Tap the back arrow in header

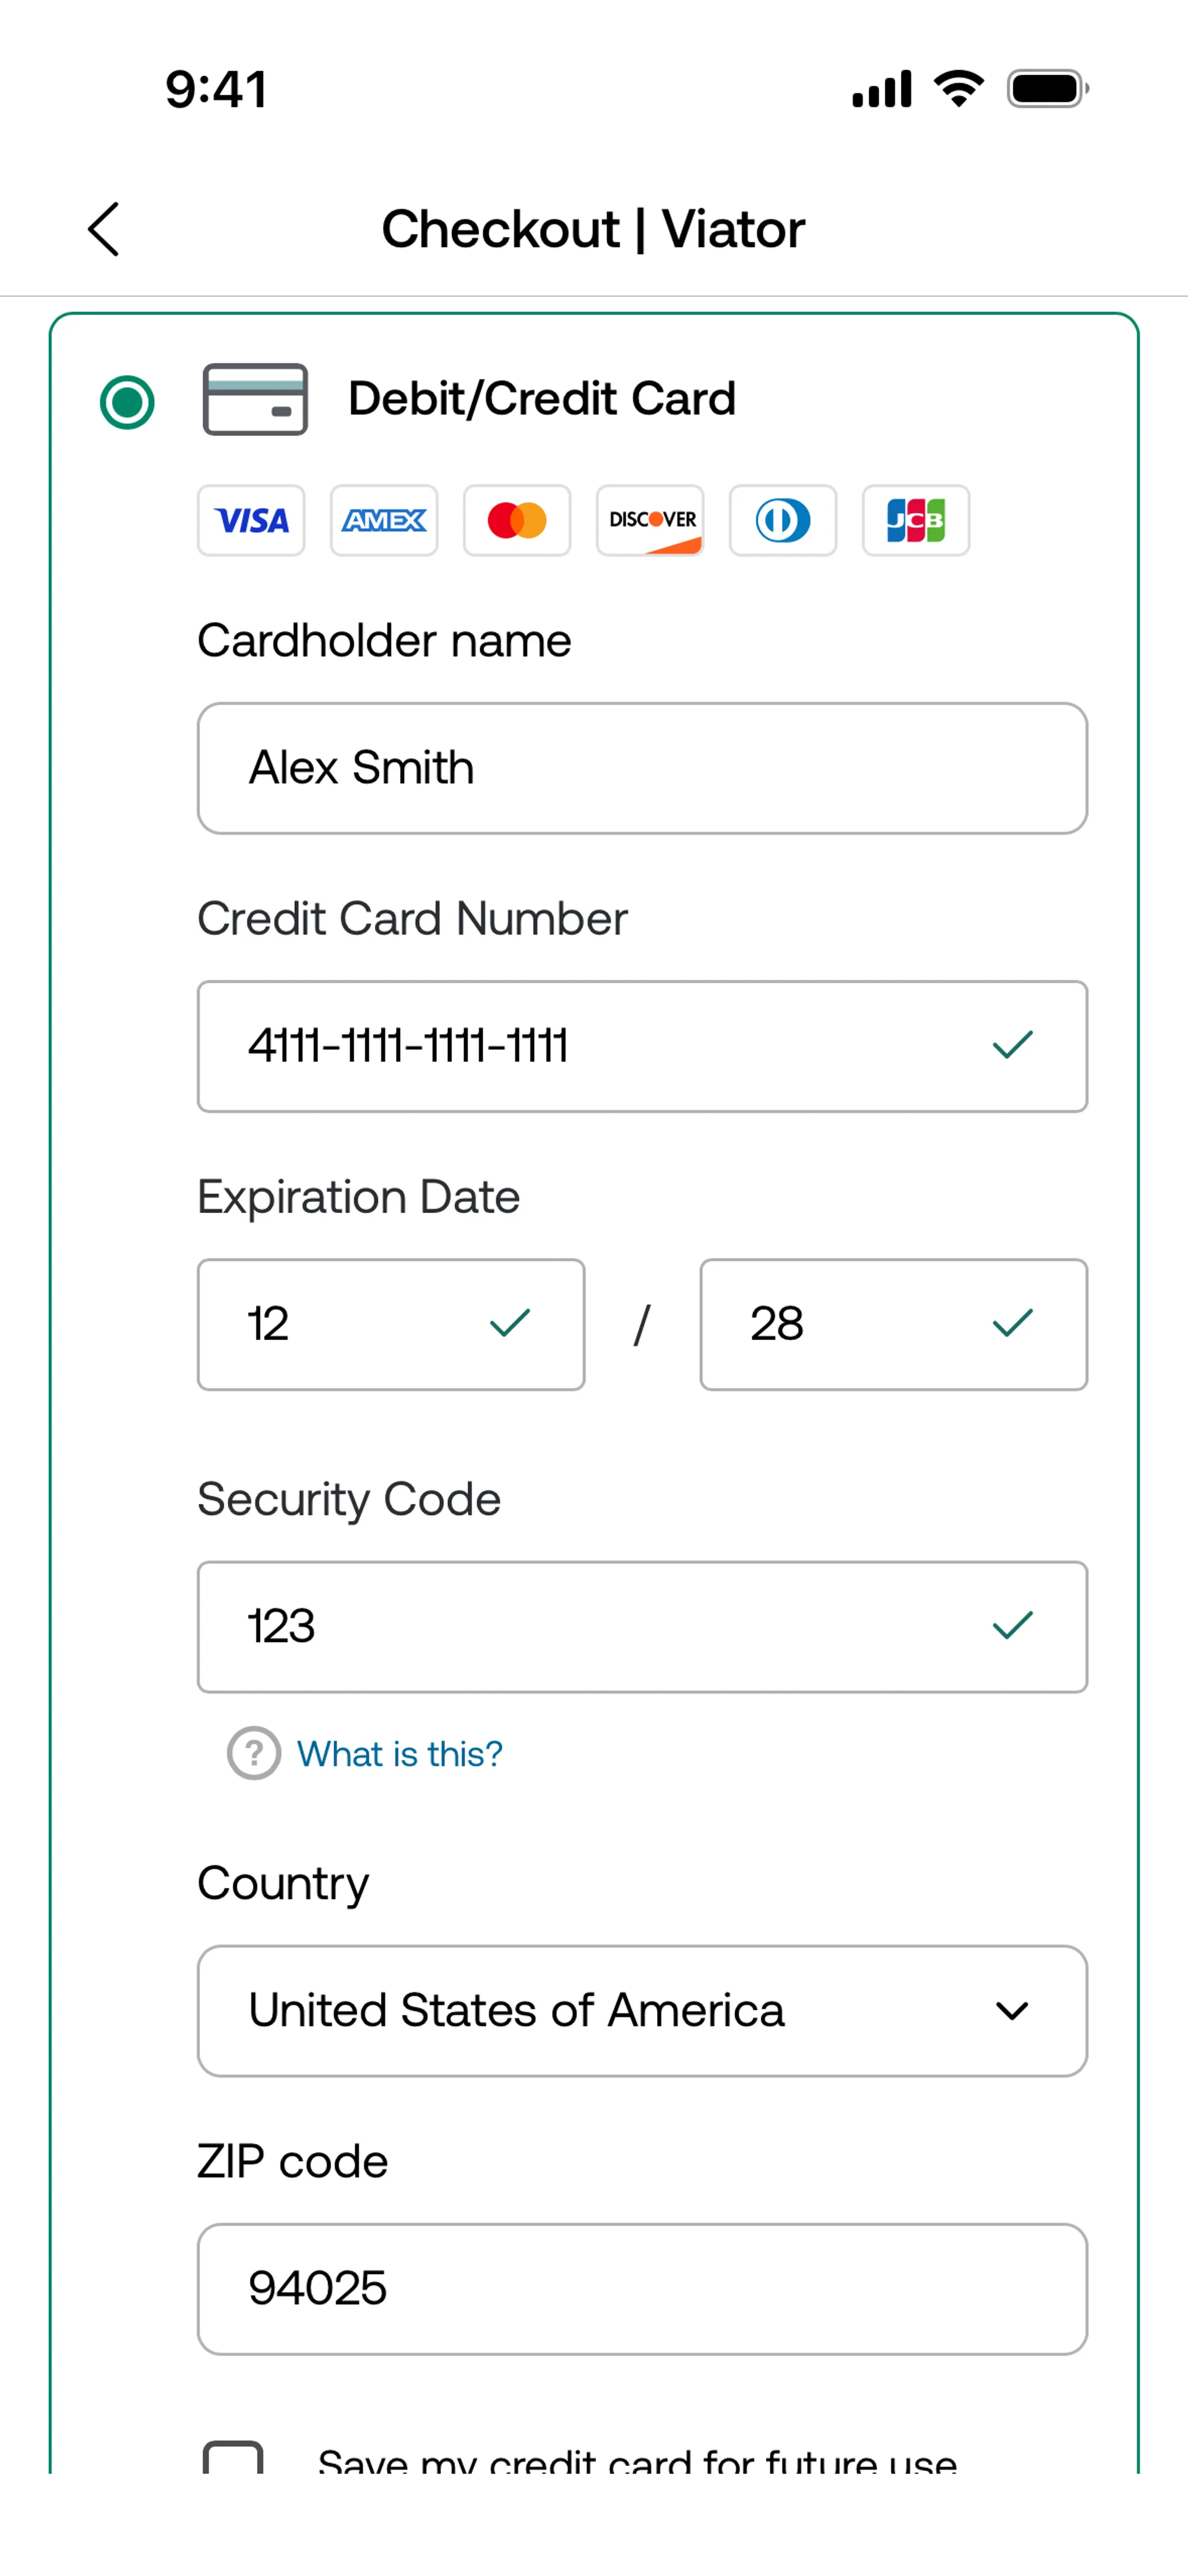(104, 229)
